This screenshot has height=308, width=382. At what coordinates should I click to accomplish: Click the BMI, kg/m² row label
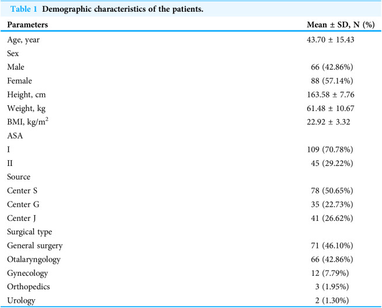pos(28,122)
